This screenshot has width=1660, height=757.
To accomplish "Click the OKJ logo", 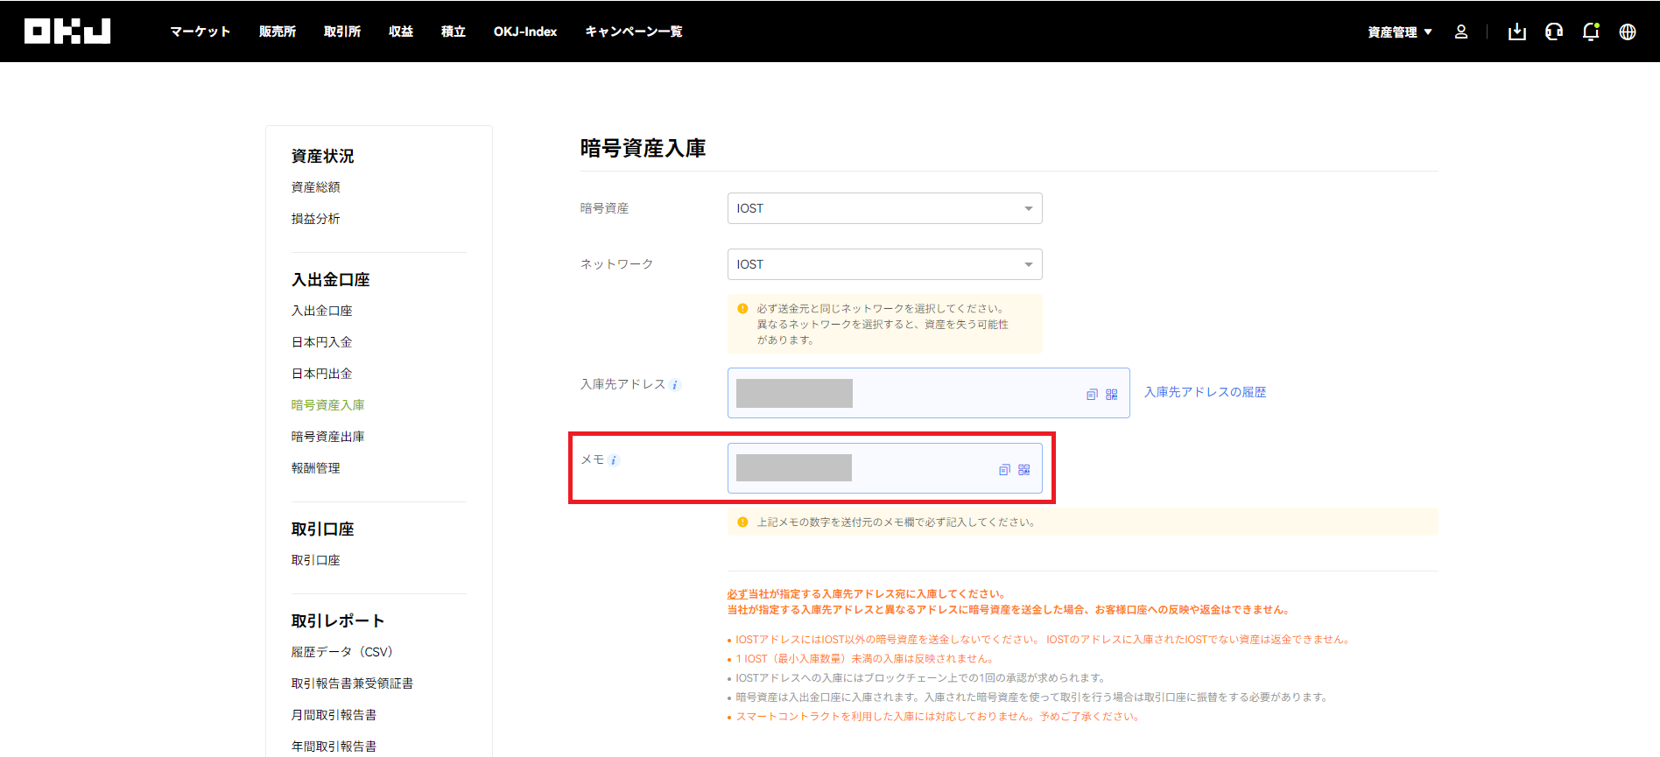I will click(67, 32).
